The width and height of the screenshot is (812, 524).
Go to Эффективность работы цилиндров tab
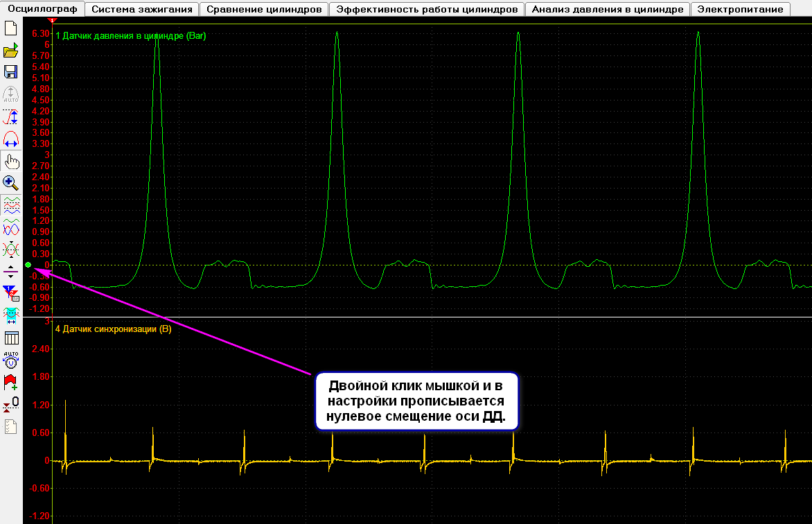click(427, 9)
